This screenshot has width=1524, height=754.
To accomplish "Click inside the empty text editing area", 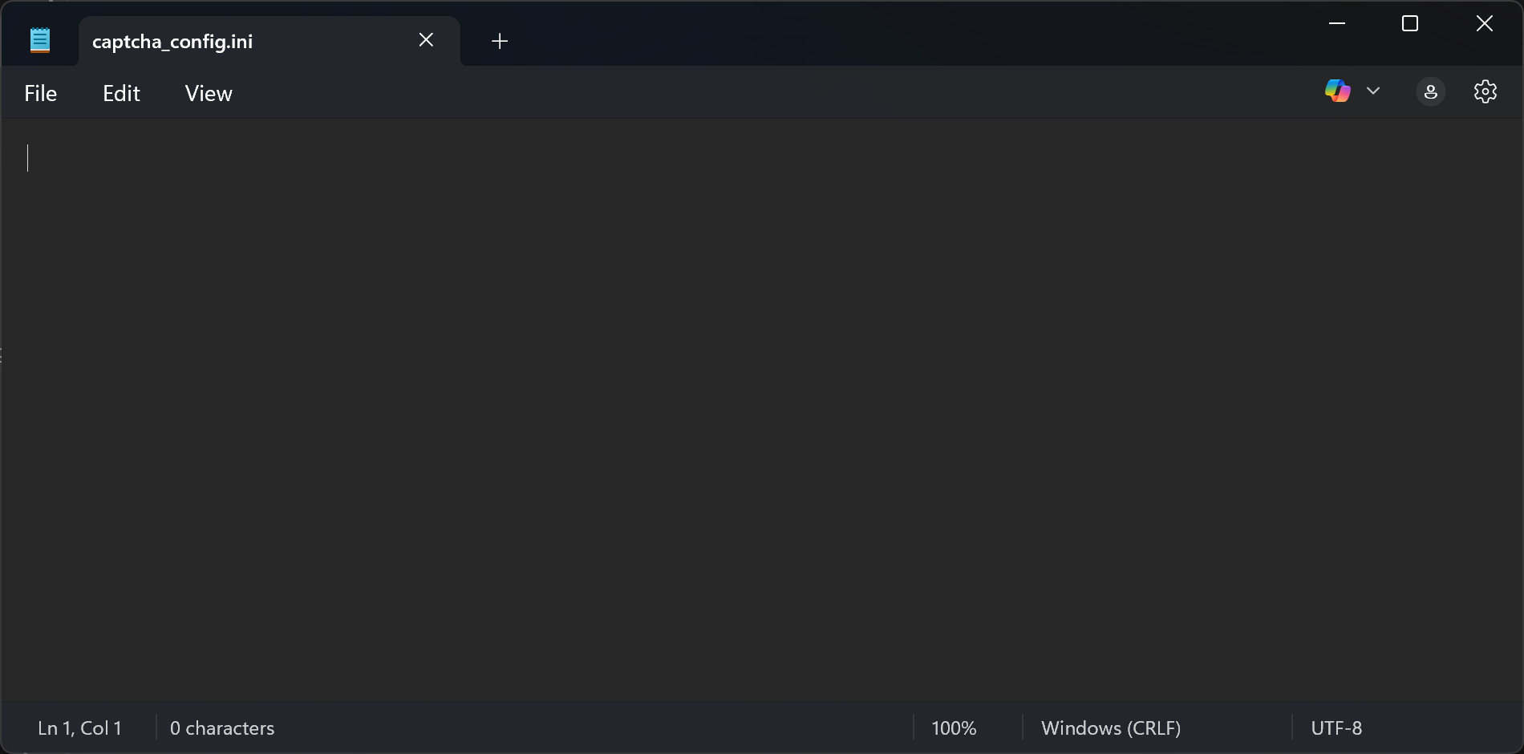I will coord(762,409).
